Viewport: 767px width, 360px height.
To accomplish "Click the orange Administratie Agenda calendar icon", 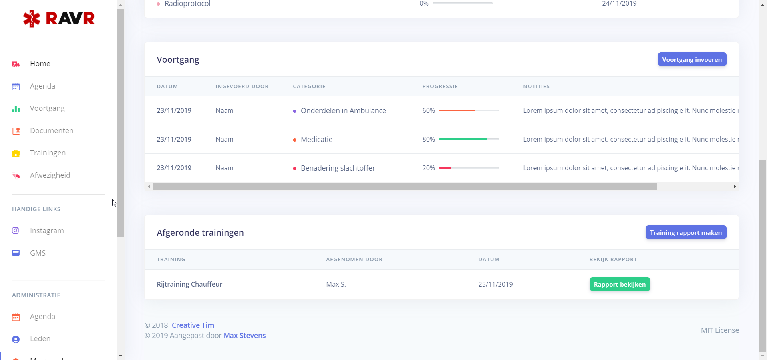I will pyautogui.click(x=16, y=317).
